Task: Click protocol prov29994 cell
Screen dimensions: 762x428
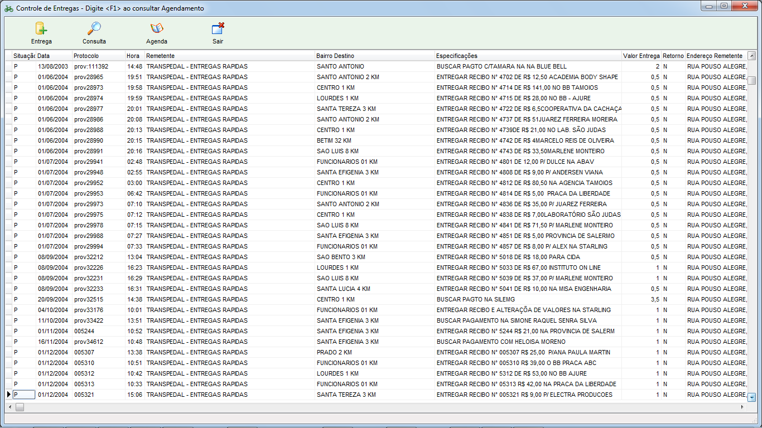Action: 99,246
